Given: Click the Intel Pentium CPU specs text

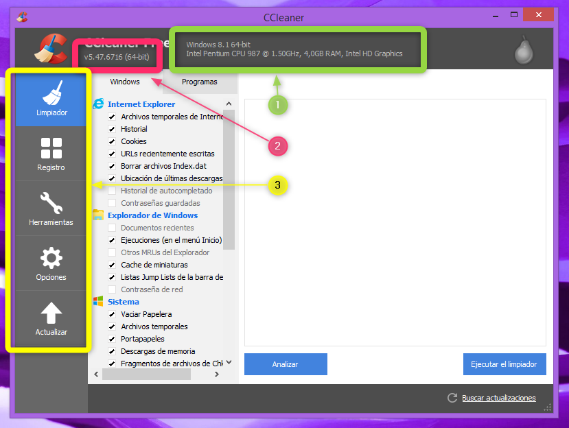Looking at the screenshot, I should (294, 53).
